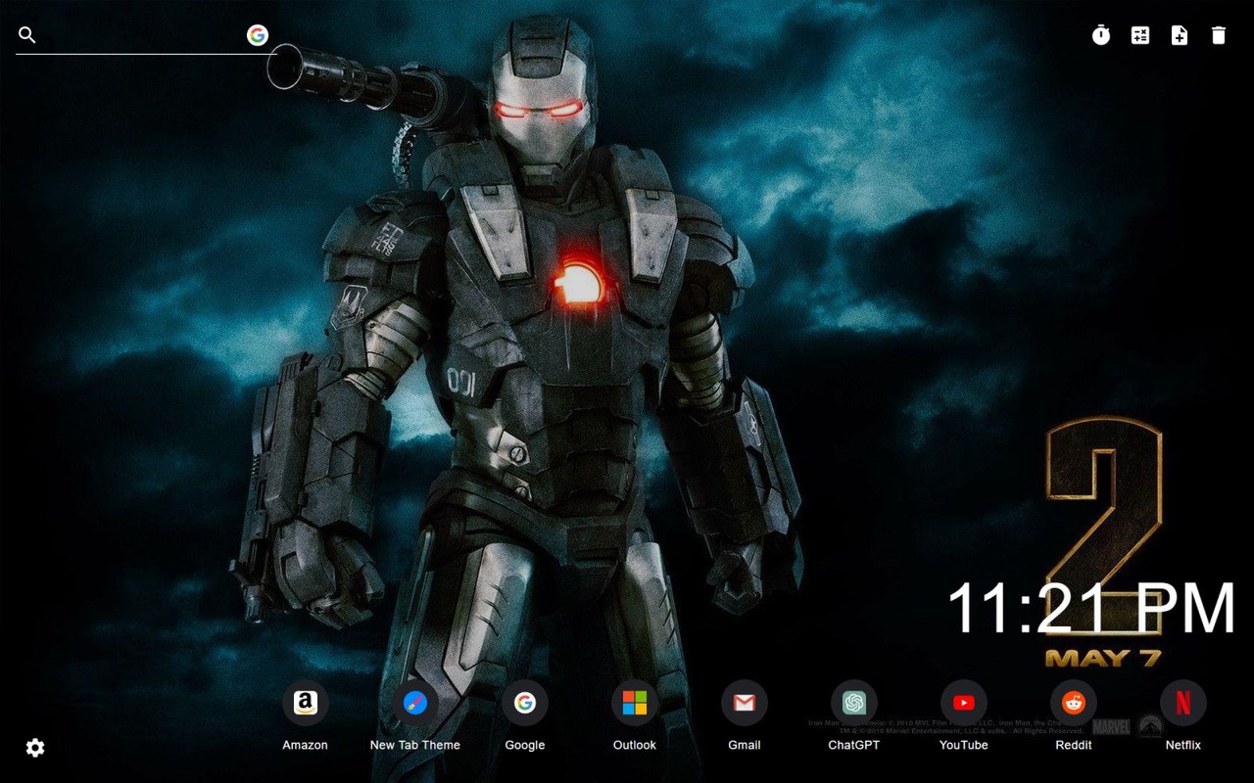Open the Amazon shortcut icon
Viewport: 1254px width, 783px height.
[x=306, y=703]
